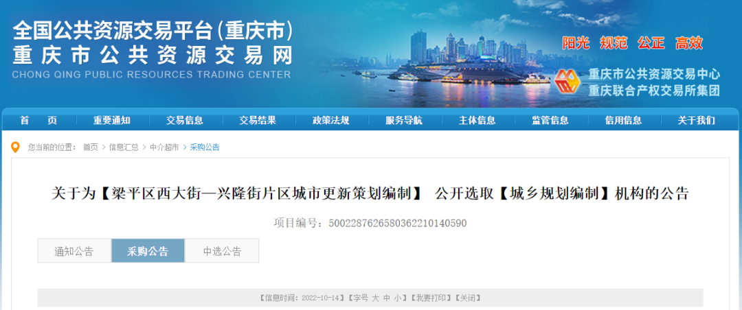Select 政策法规 in the navigation bar
Image resolution: width=742 pixels, height=310 pixels.
point(330,121)
